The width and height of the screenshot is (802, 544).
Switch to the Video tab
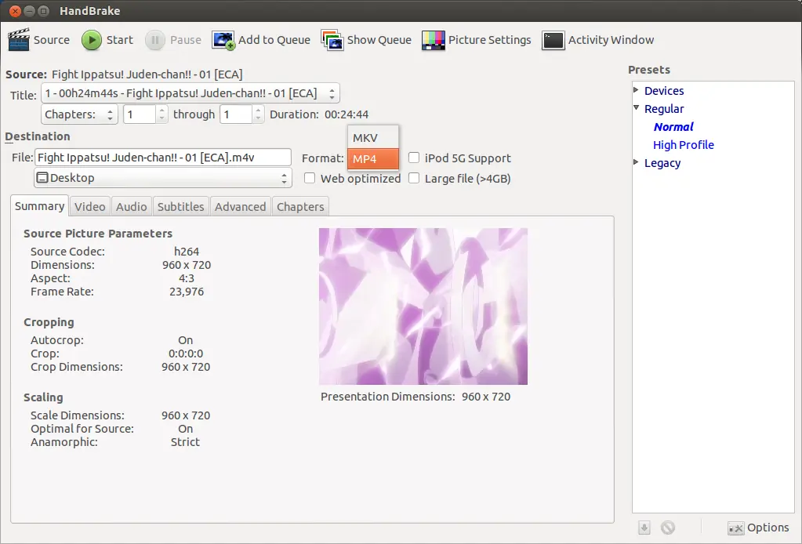point(89,206)
